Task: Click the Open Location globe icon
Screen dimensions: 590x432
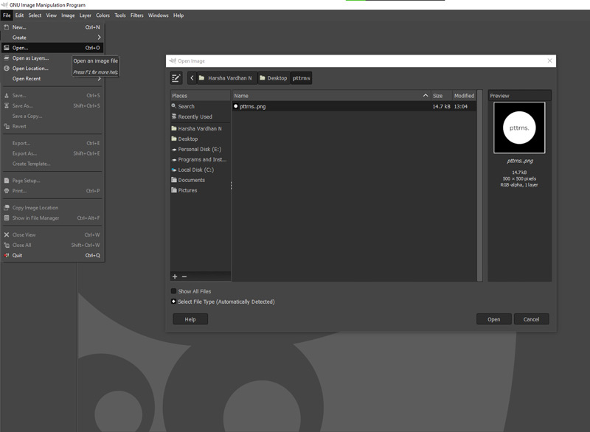Action: point(7,68)
